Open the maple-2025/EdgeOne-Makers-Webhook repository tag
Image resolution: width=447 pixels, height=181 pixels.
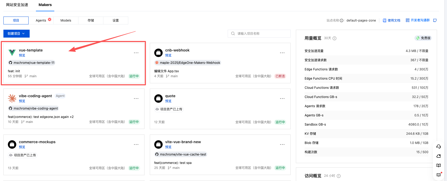pyautogui.click(x=188, y=63)
